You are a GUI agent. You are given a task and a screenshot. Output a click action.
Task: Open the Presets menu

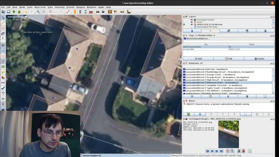(71, 7)
